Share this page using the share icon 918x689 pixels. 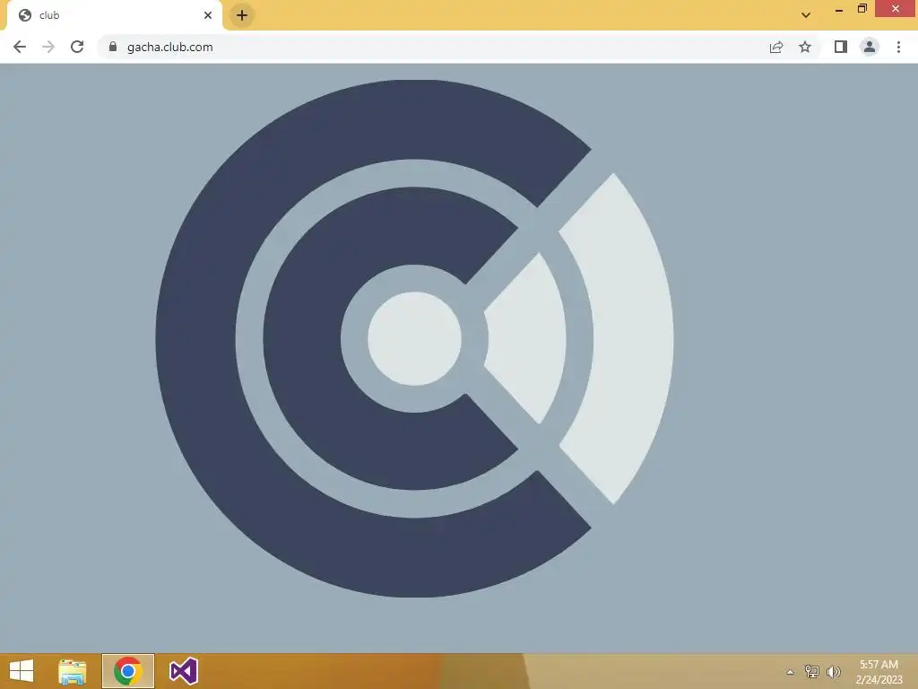[x=775, y=47]
